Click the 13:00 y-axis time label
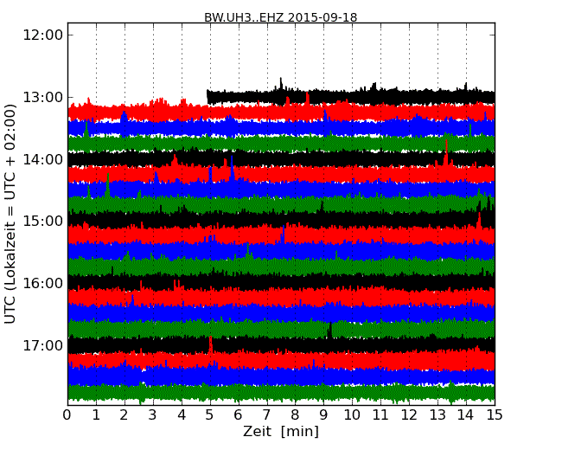The height and width of the screenshot is (450, 562). [42, 97]
